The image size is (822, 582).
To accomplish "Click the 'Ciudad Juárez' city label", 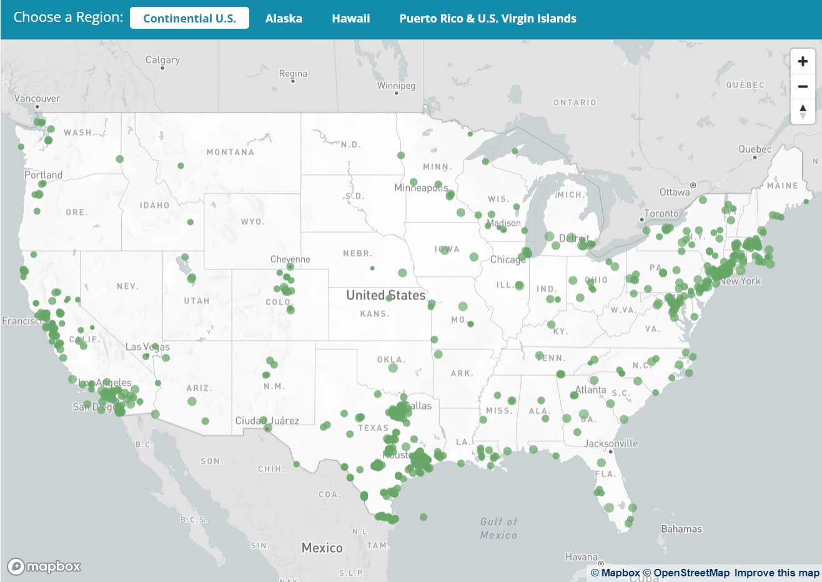I will [267, 421].
